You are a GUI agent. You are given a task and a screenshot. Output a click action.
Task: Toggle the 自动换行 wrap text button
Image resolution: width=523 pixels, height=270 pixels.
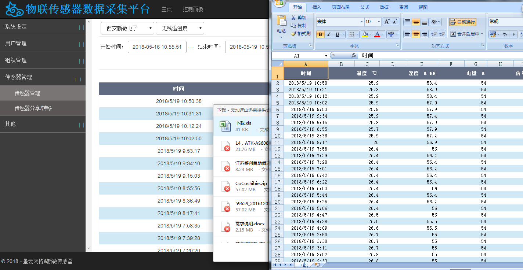coord(462,22)
